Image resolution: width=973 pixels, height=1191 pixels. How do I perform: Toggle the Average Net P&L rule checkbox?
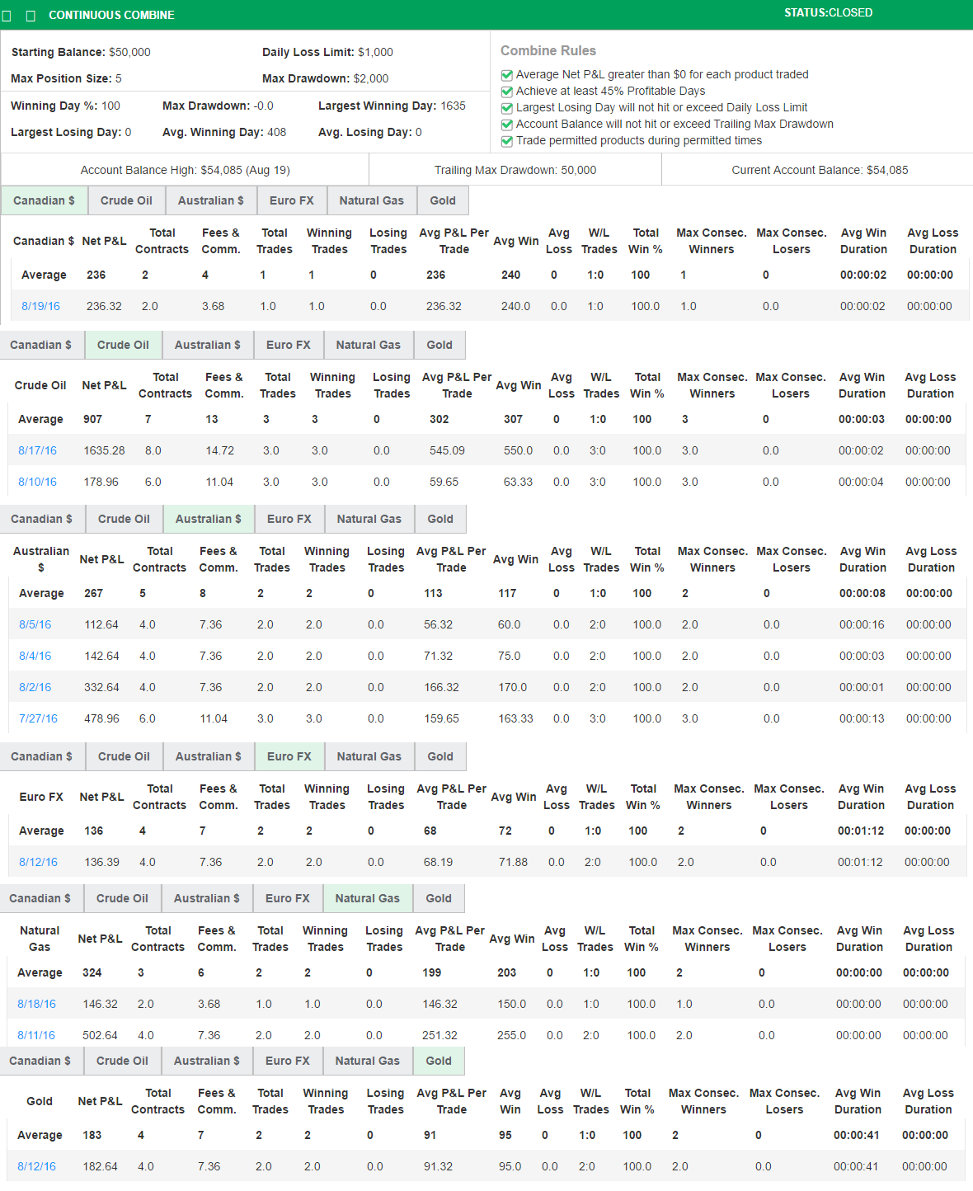(x=506, y=74)
